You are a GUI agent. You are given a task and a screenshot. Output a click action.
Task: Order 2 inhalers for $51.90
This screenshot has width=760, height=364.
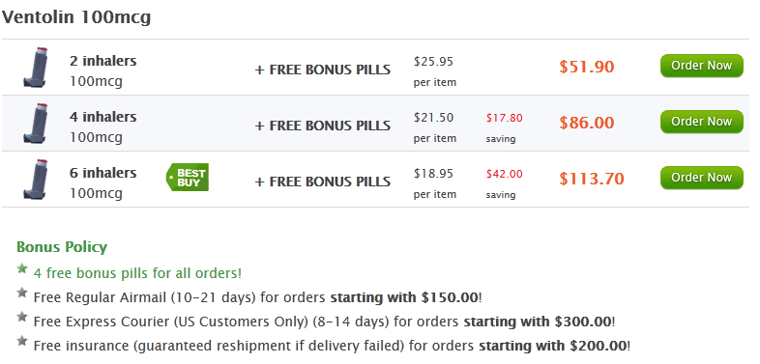(x=701, y=66)
